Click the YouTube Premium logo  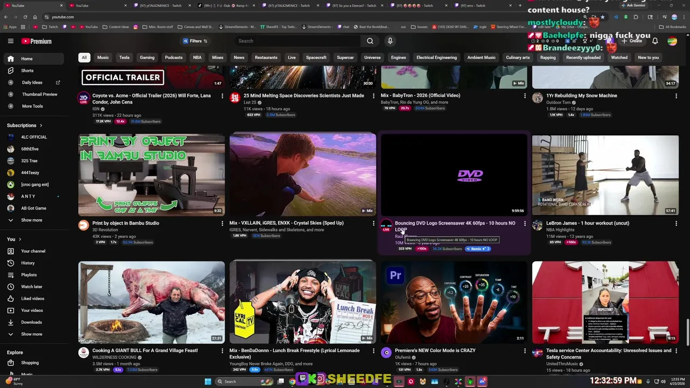(37, 41)
